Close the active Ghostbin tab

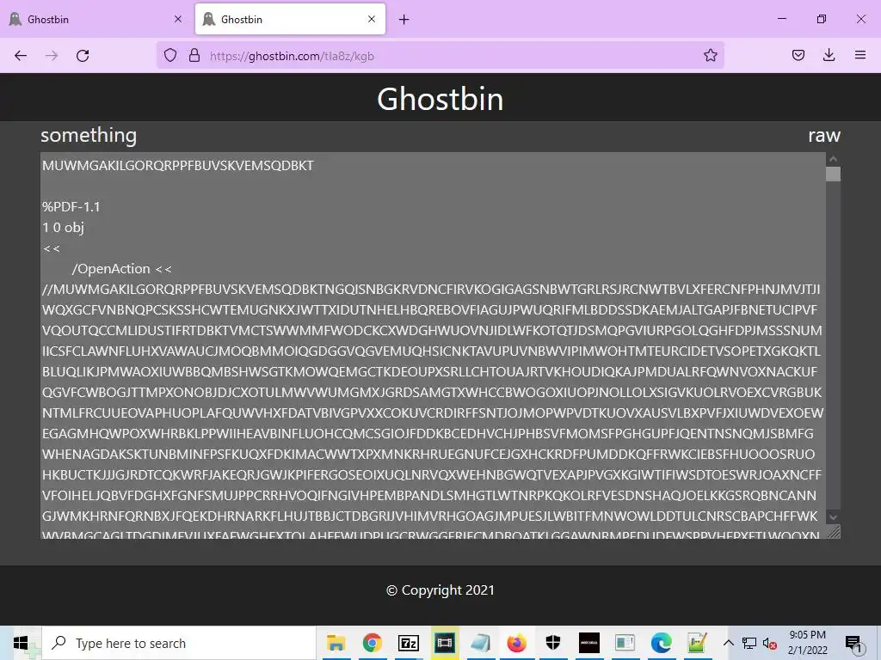[x=372, y=19]
